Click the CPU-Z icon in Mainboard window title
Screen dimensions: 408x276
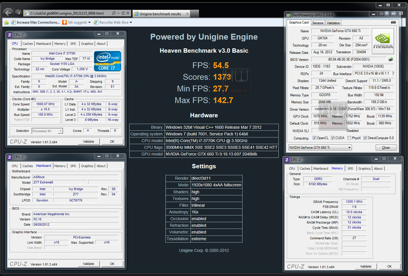coord(10,157)
